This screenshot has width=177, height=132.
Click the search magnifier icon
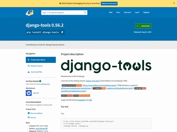[85, 13]
